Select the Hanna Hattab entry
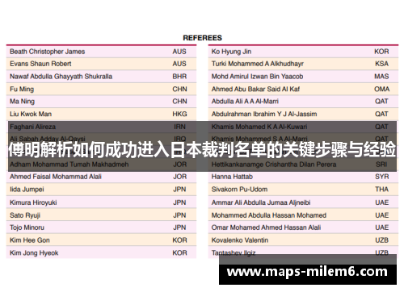 coord(232,177)
